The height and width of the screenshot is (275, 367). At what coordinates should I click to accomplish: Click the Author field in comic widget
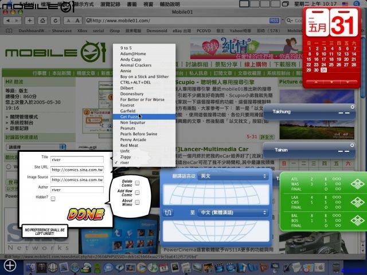coord(77,190)
